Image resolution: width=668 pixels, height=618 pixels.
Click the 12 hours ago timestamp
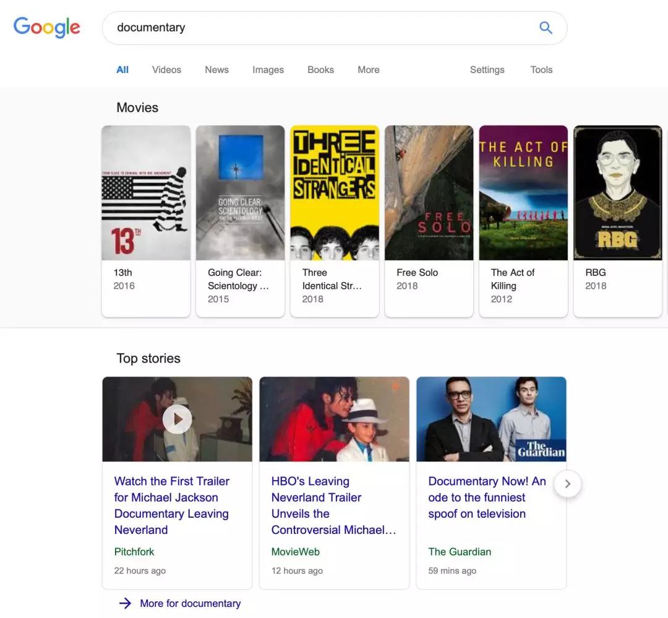[297, 571]
